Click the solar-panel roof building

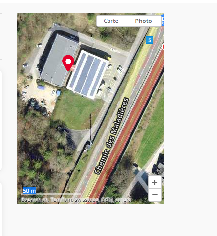point(87,74)
